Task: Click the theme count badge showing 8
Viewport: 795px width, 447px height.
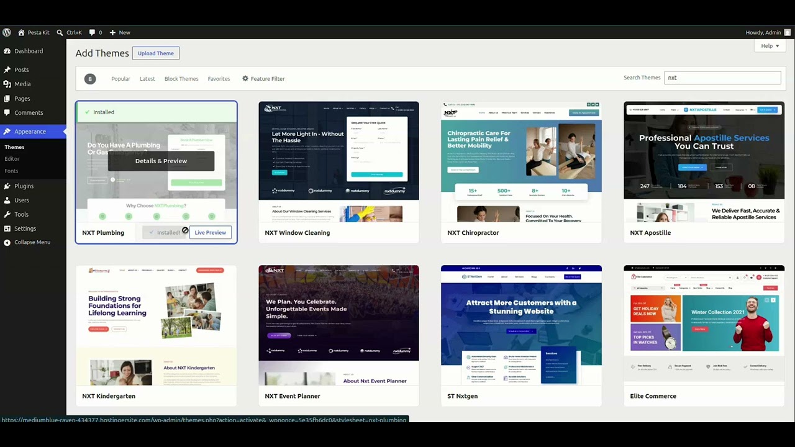Action: coord(90,79)
